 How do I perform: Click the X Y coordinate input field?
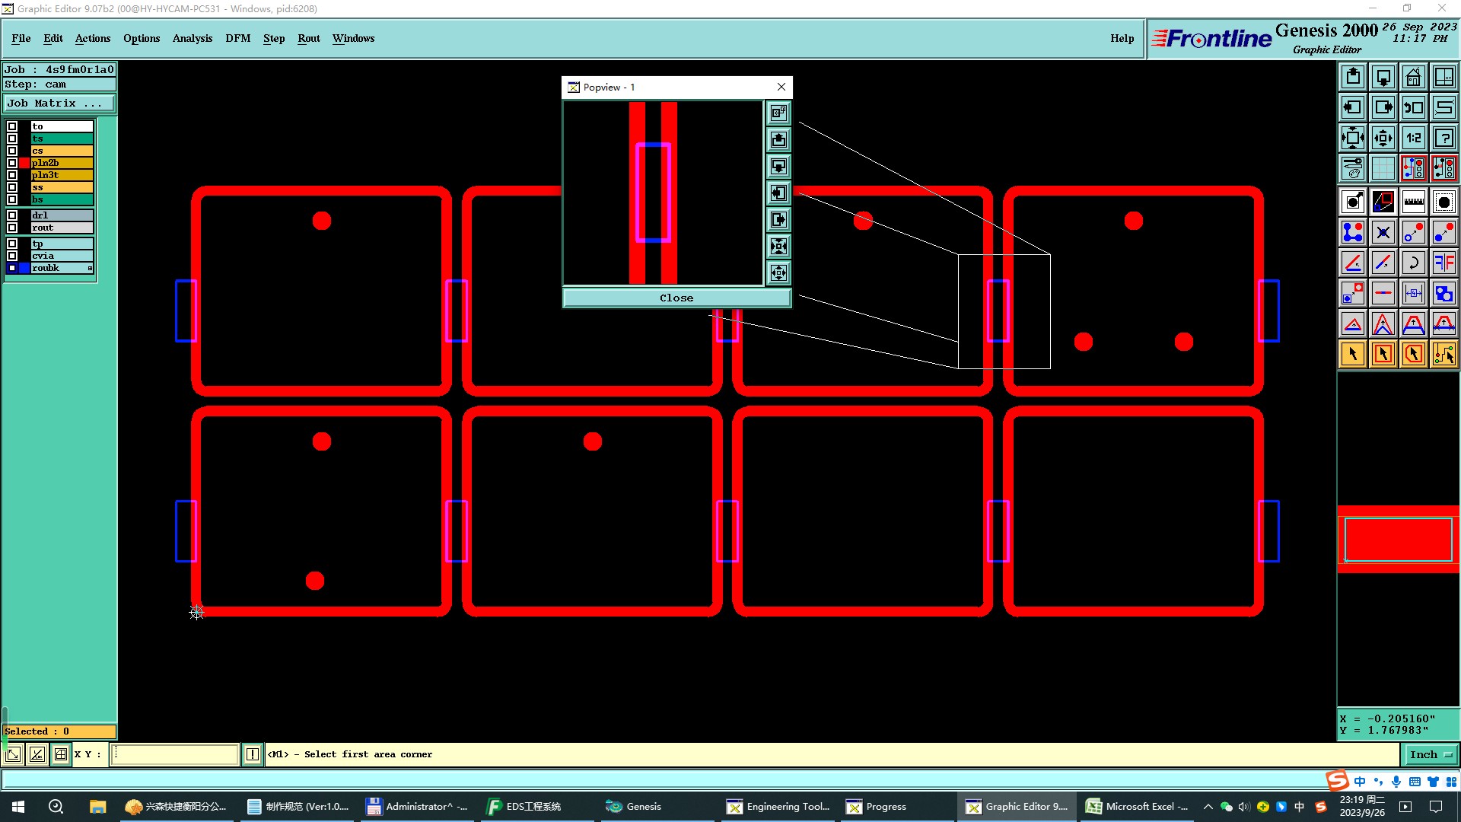pyautogui.click(x=175, y=754)
